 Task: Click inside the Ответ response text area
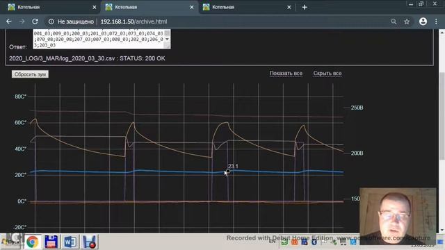99,39
